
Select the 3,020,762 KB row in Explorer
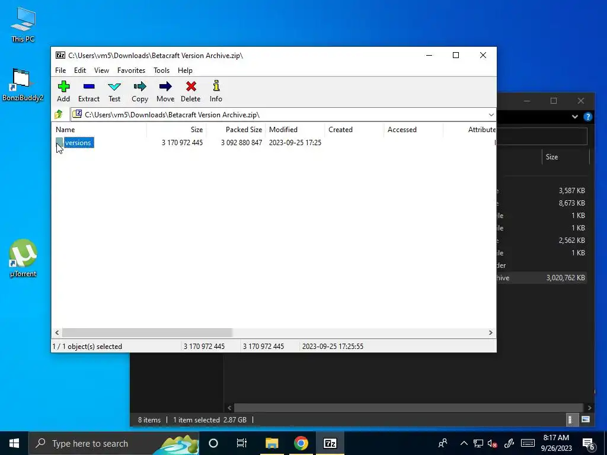(x=542, y=278)
